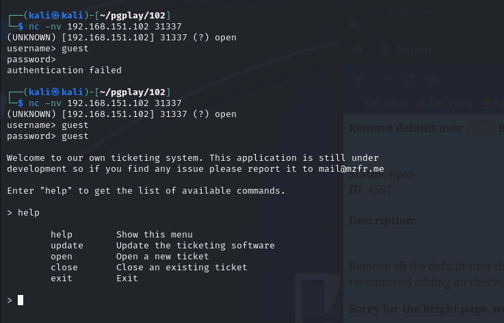The width and height of the screenshot is (504, 323).
Task: Click the 'Welcome to our own ticketing system' line
Action: (193, 157)
